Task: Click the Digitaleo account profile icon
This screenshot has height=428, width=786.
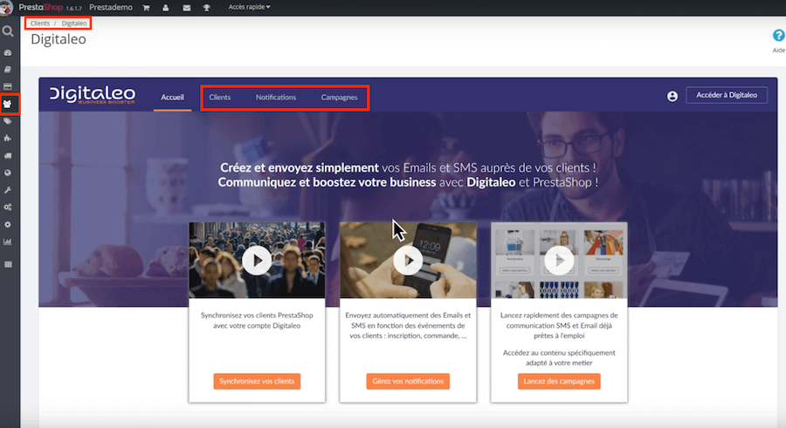Action: pyautogui.click(x=672, y=97)
